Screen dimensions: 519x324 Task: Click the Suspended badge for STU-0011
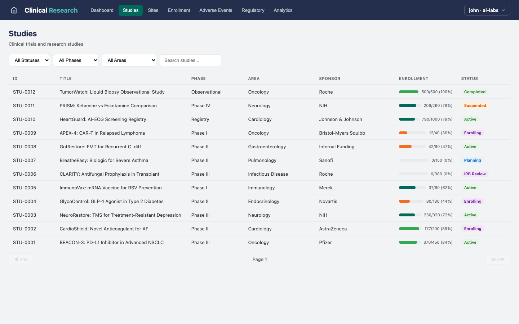click(x=475, y=106)
